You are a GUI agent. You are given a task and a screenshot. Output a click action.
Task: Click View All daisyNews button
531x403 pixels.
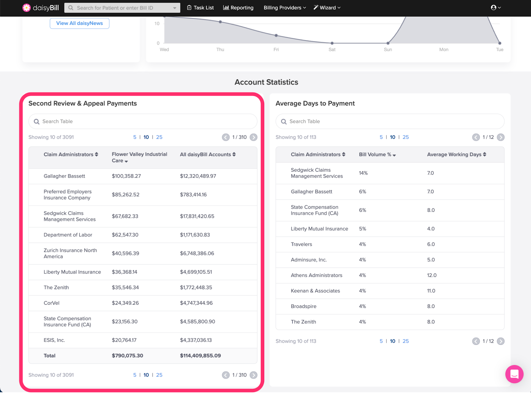click(x=80, y=23)
